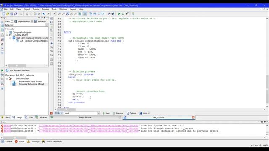The width and height of the screenshot is (269, 151).
Task: Click the wrench settings icon in toolbar
Action: coord(109,14)
